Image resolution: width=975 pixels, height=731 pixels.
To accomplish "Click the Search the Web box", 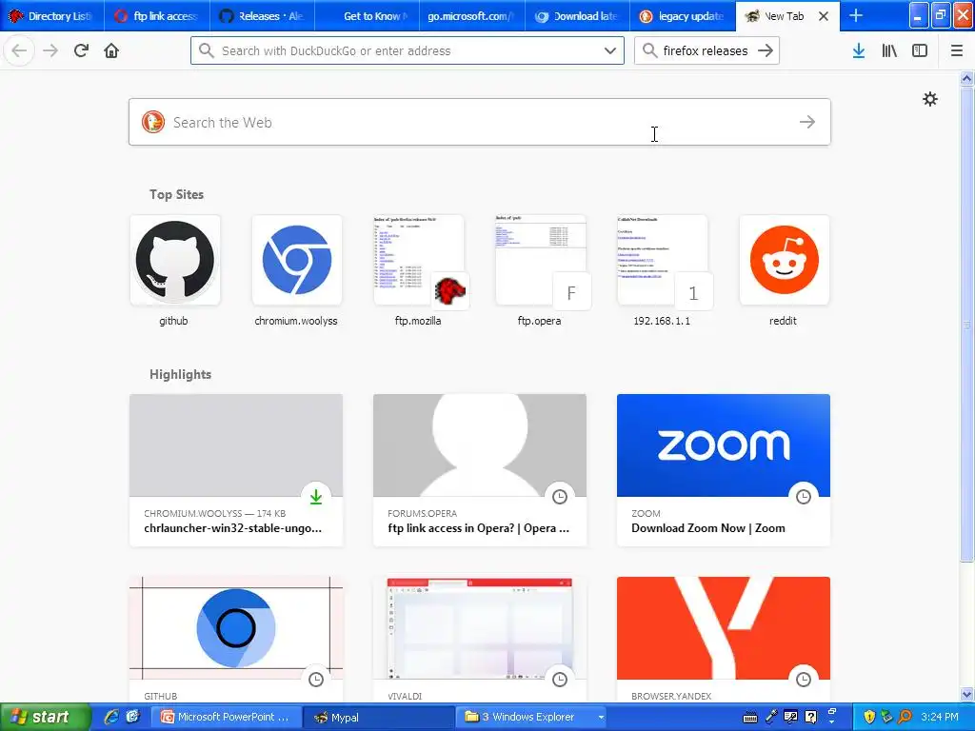I will click(480, 122).
